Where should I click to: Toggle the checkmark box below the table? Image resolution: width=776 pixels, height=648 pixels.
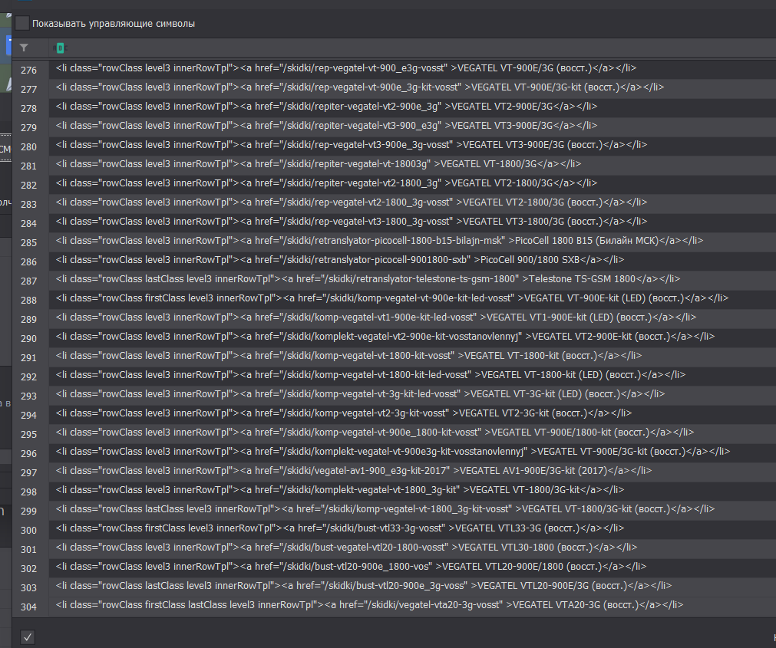coord(28,637)
